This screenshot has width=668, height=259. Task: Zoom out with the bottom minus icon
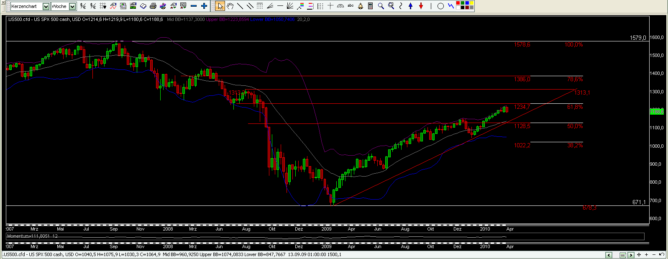tap(654, 254)
